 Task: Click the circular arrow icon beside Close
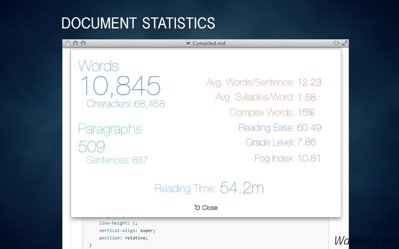[x=197, y=208]
